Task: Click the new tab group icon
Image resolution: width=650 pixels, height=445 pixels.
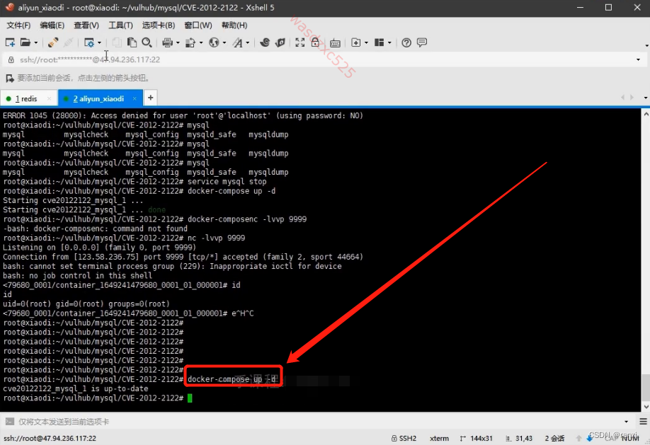Action: pos(355,42)
